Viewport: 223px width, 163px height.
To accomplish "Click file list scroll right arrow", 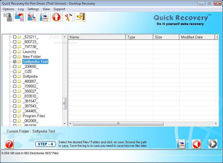I will [216, 124].
